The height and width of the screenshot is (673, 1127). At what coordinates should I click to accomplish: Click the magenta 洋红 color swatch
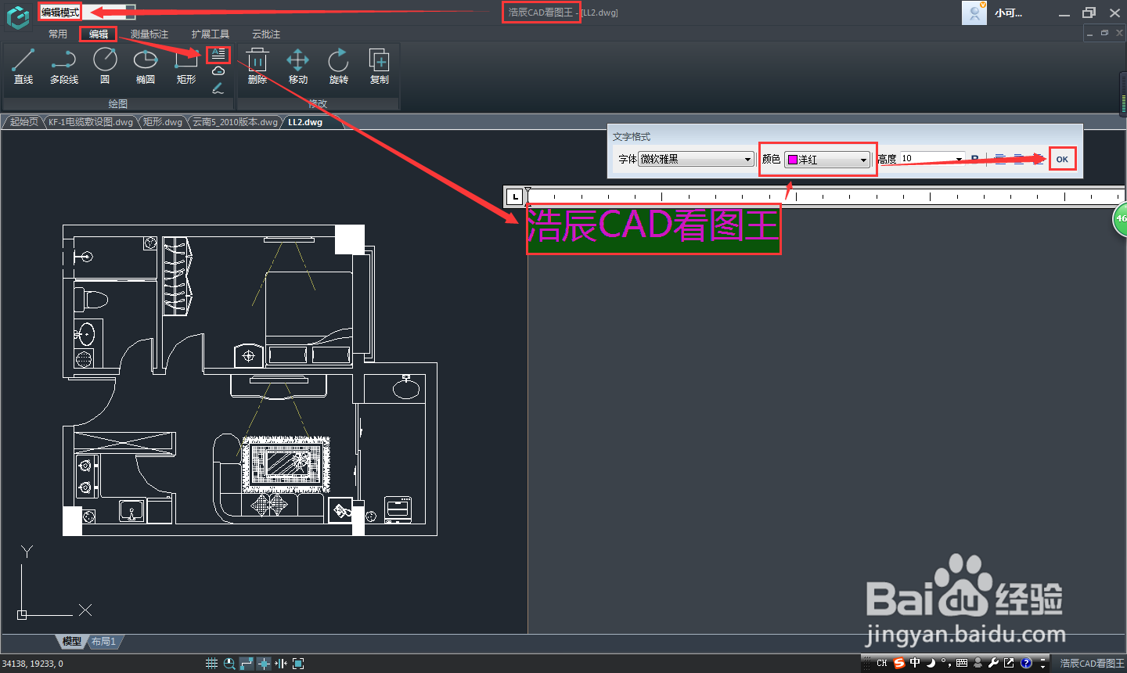tap(792, 160)
